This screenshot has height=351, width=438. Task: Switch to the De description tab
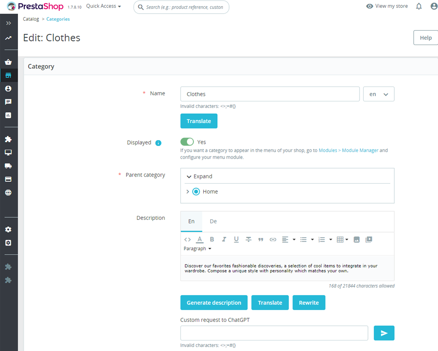213,221
